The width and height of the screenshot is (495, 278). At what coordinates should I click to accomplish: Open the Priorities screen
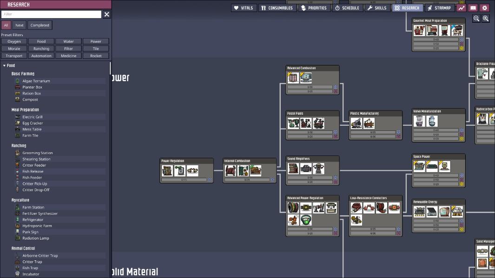coord(314,8)
